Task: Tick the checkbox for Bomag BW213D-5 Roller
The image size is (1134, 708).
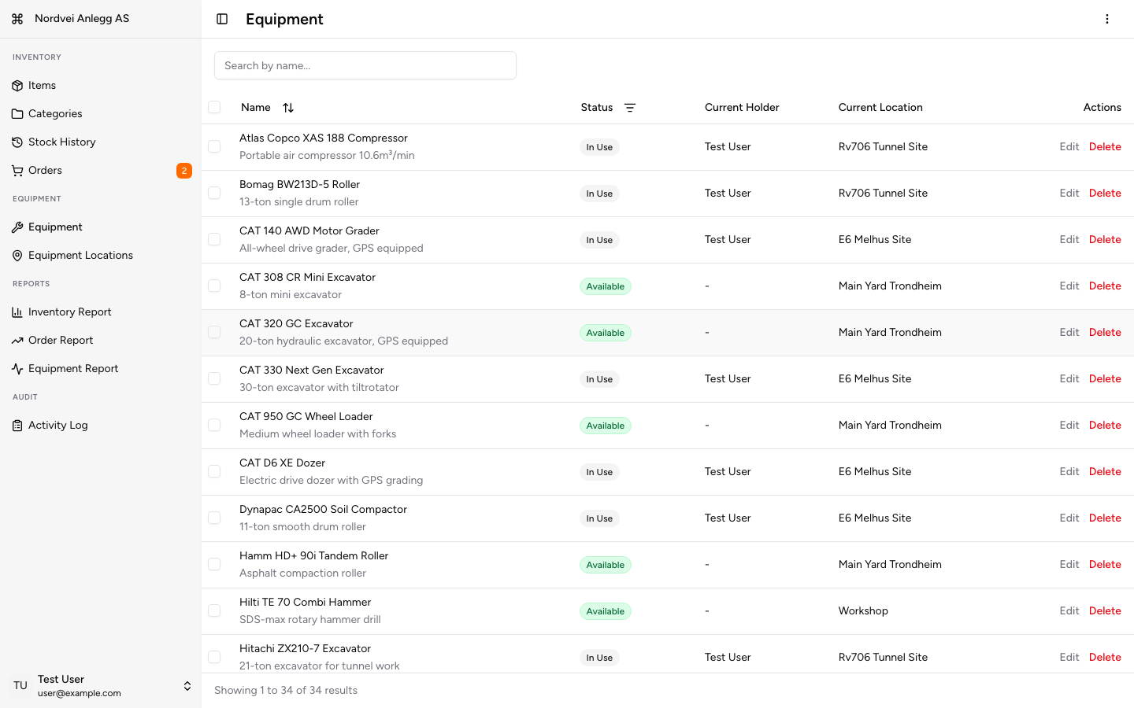Action: point(214,193)
